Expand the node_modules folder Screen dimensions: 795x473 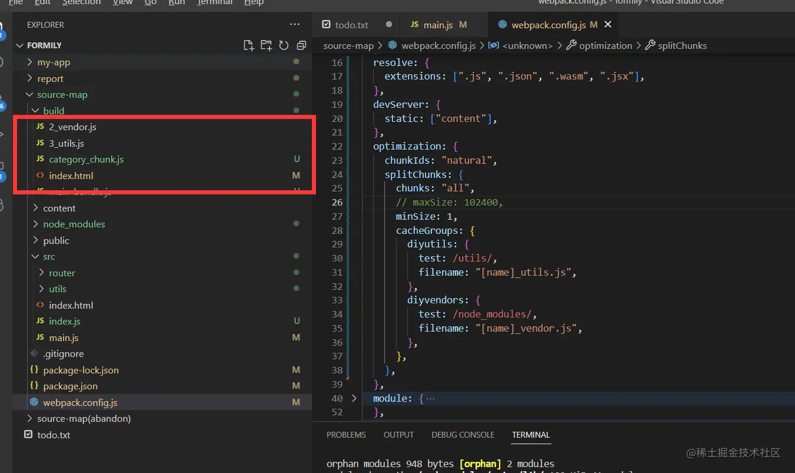[x=36, y=224]
